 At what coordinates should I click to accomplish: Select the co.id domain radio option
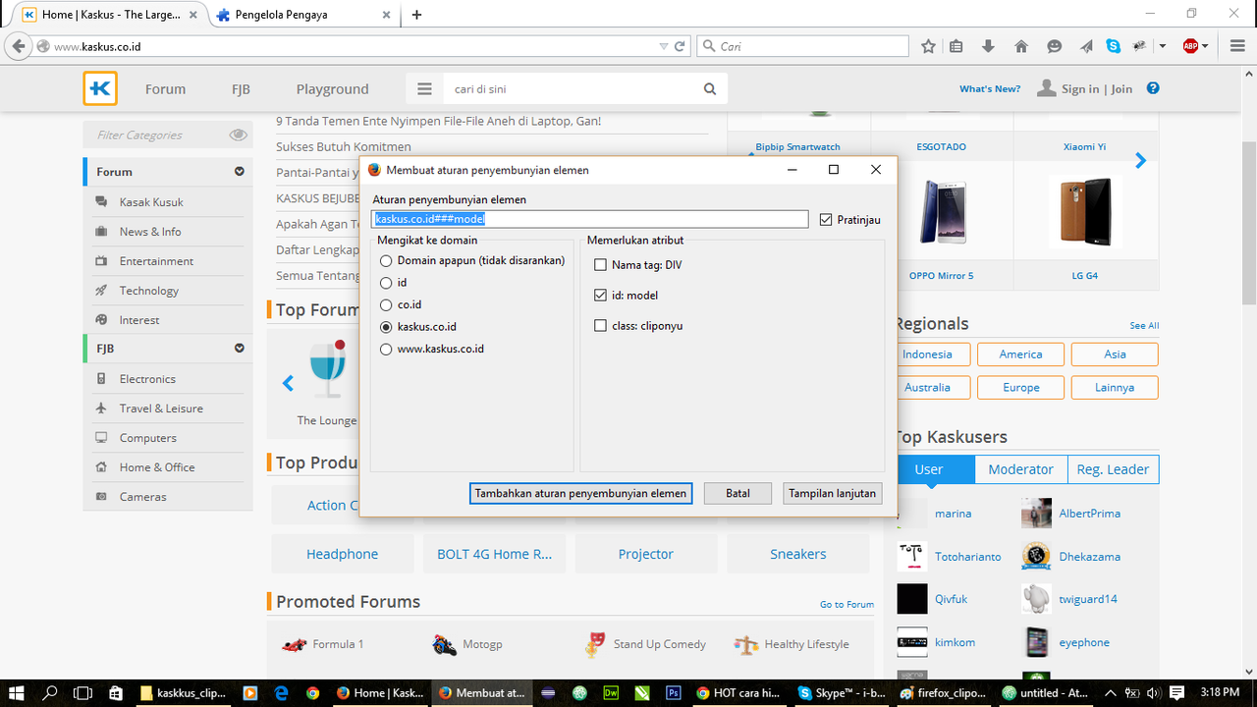pos(386,305)
